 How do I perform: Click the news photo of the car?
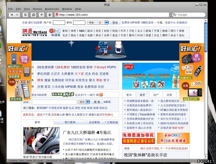coord(41,141)
